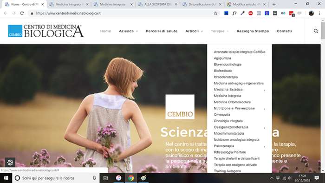The image size is (325, 183).
Task: Click the volume icon in system tray
Action: (x=290, y=178)
